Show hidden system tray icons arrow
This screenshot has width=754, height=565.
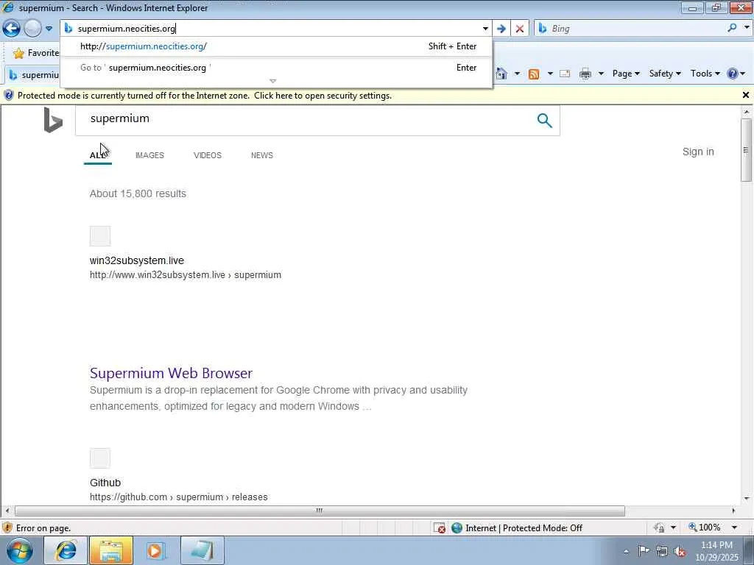tap(626, 551)
